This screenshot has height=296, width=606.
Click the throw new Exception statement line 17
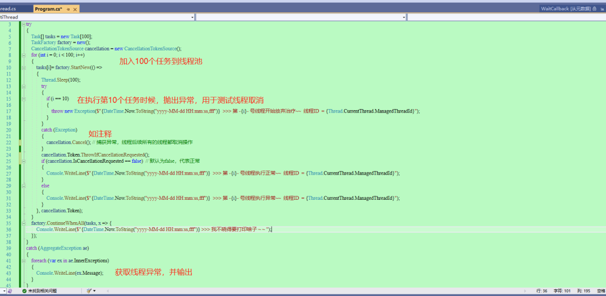(235, 111)
